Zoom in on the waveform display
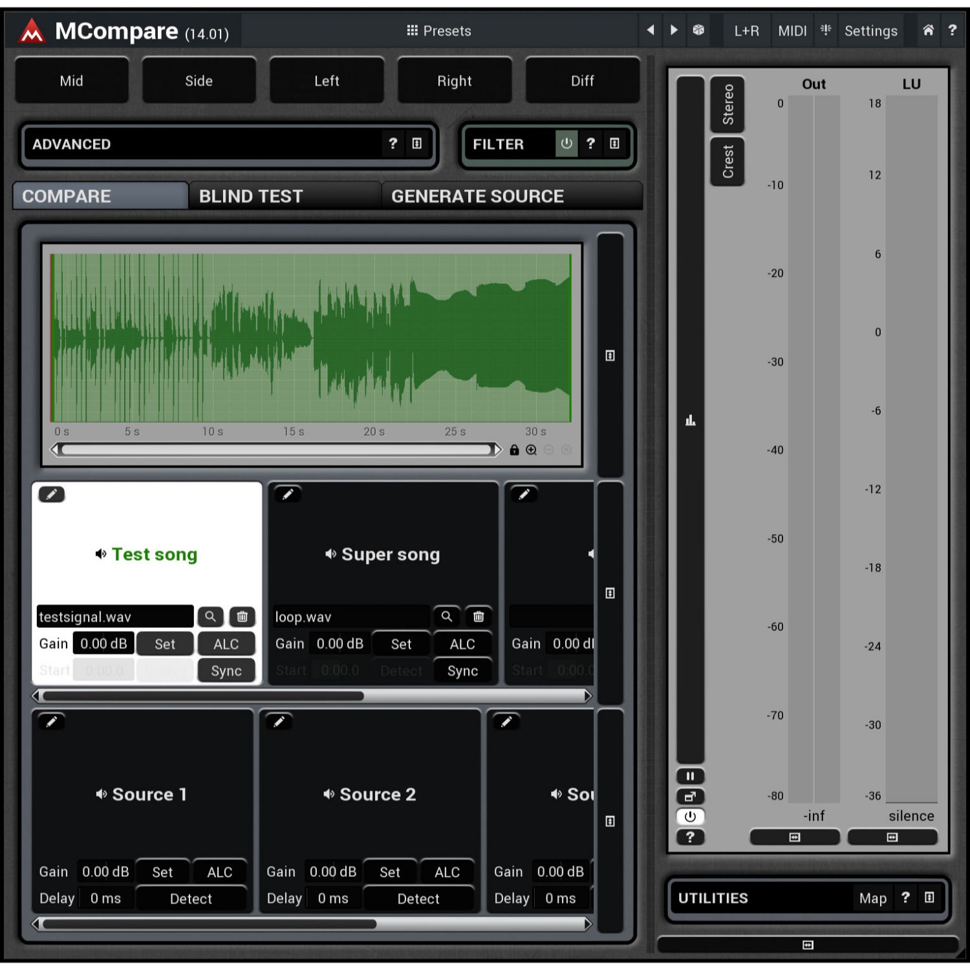The image size is (970, 970). 531,449
